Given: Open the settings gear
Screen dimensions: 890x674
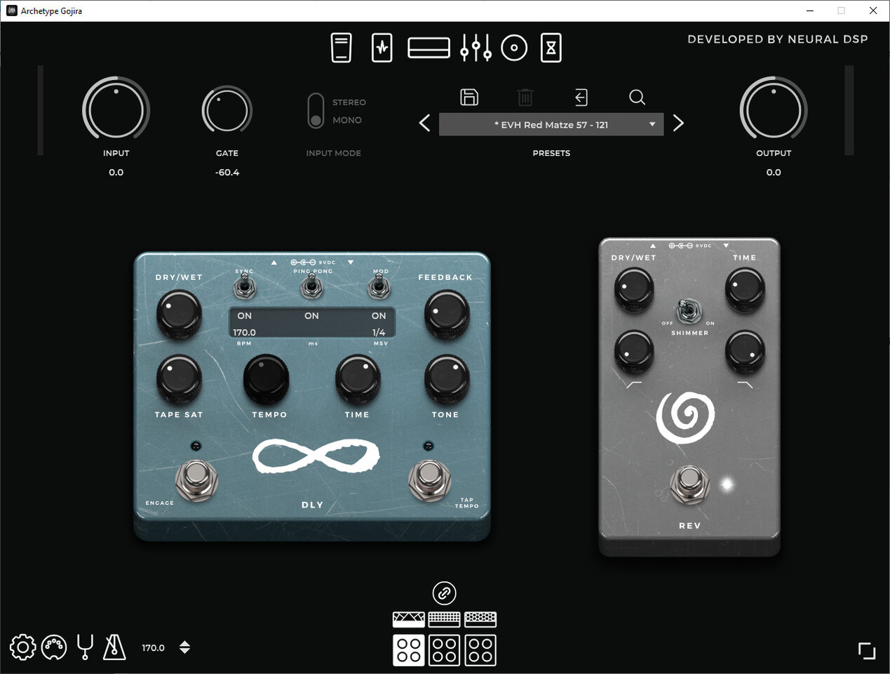Looking at the screenshot, I should 22,647.
